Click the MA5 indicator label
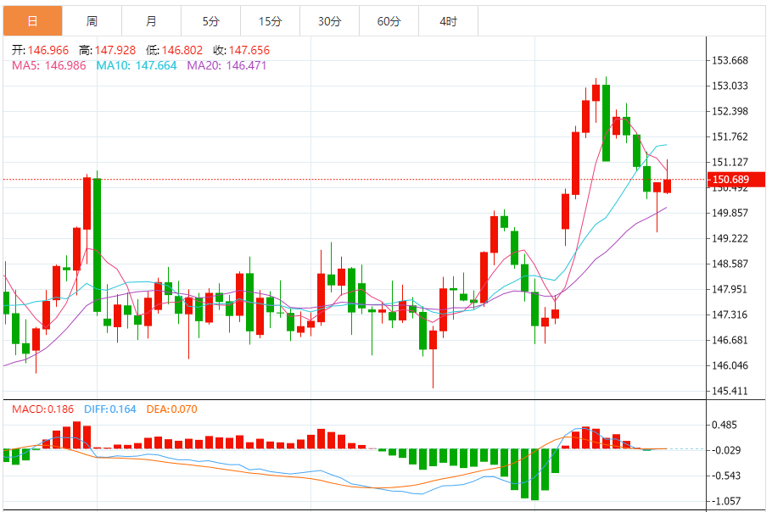 tap(49, 65)
